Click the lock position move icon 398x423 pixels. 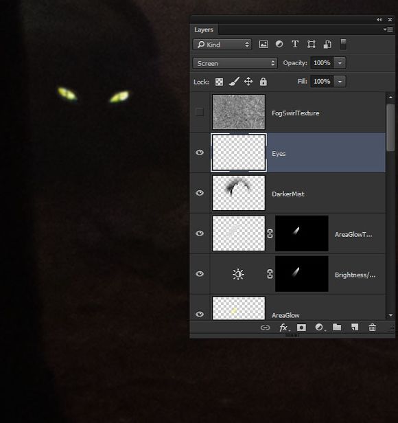tap(248, 82)
